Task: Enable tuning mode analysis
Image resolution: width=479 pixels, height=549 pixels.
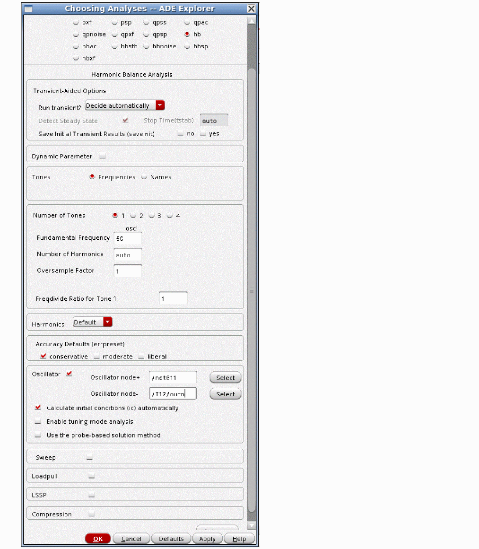Action: click(38, 421)
